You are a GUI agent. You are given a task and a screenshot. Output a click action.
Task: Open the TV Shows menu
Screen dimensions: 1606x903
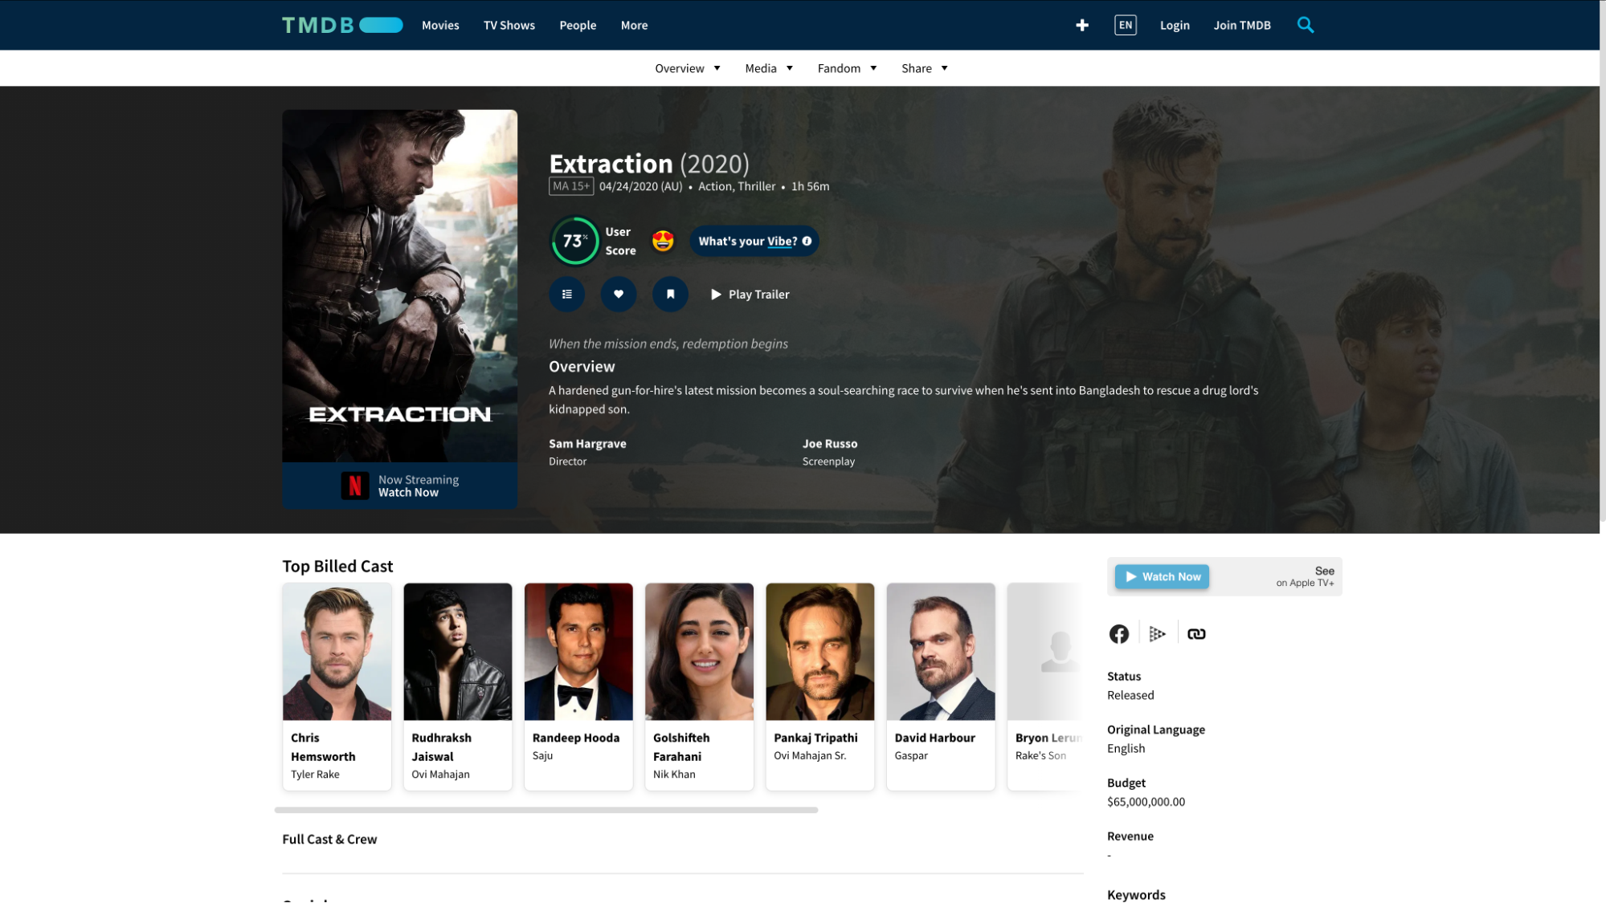(x=509, y=25)
